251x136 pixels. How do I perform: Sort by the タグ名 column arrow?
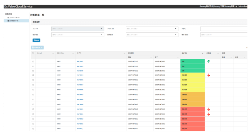[x=124, y=53]
